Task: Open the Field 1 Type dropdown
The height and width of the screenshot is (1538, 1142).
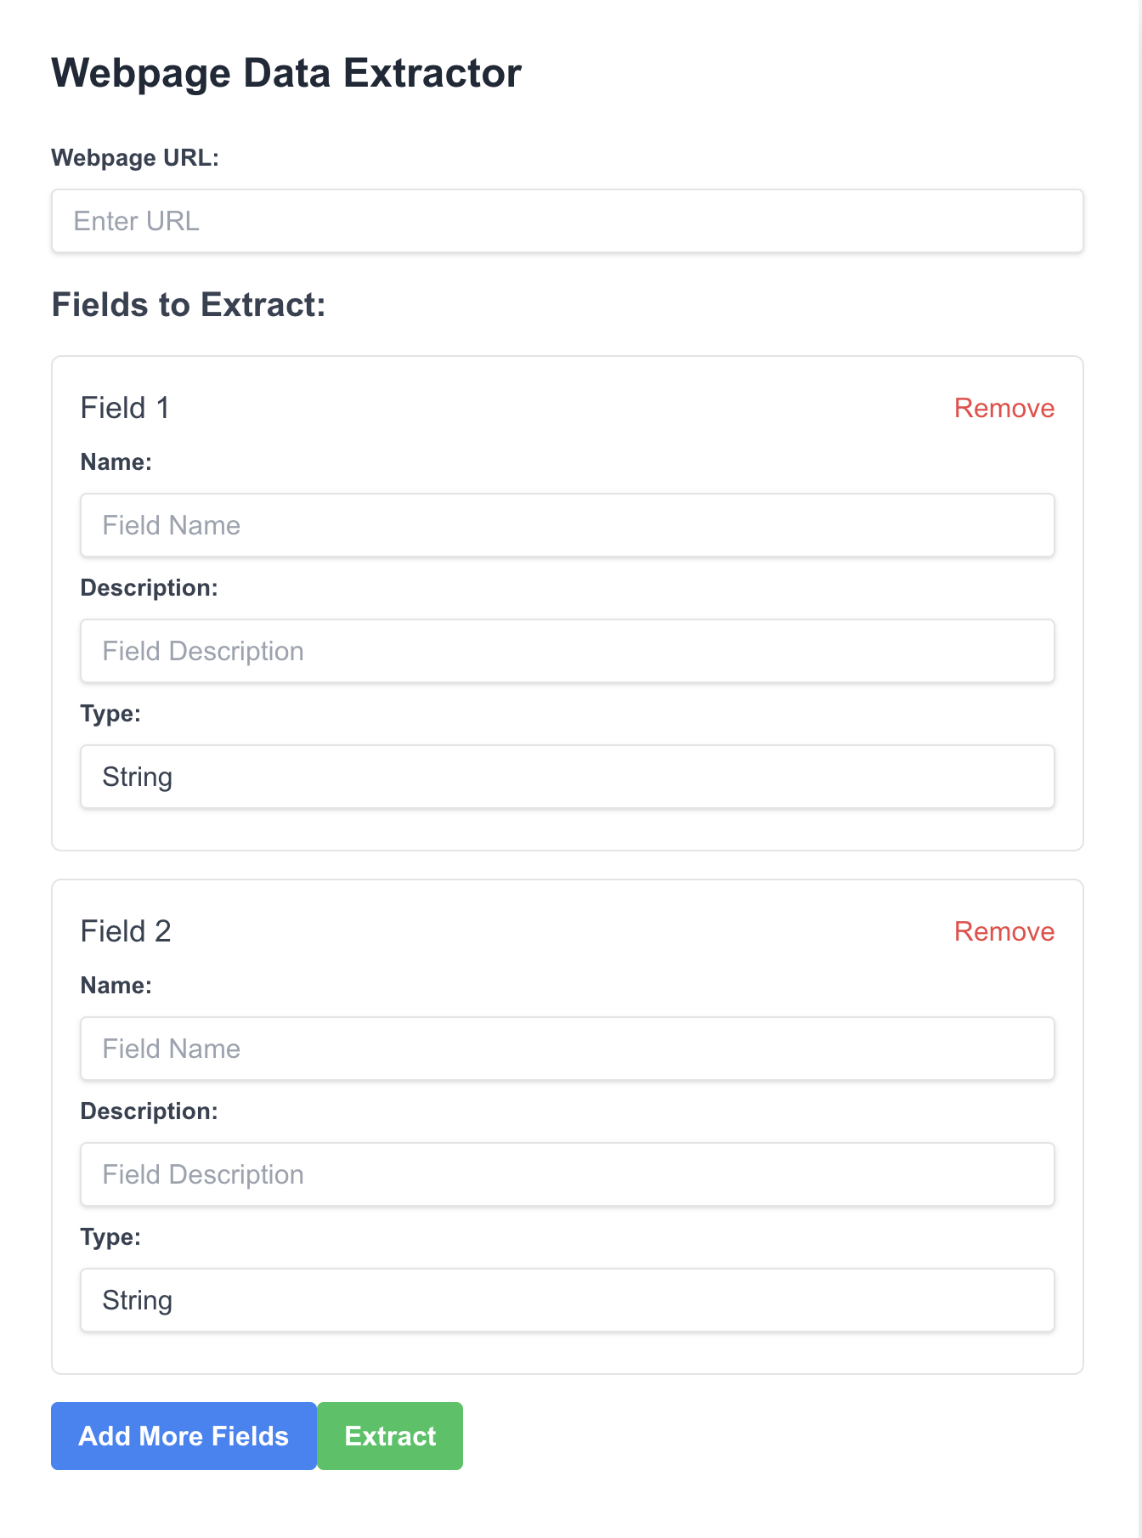Action: click(x=567, y=777)
